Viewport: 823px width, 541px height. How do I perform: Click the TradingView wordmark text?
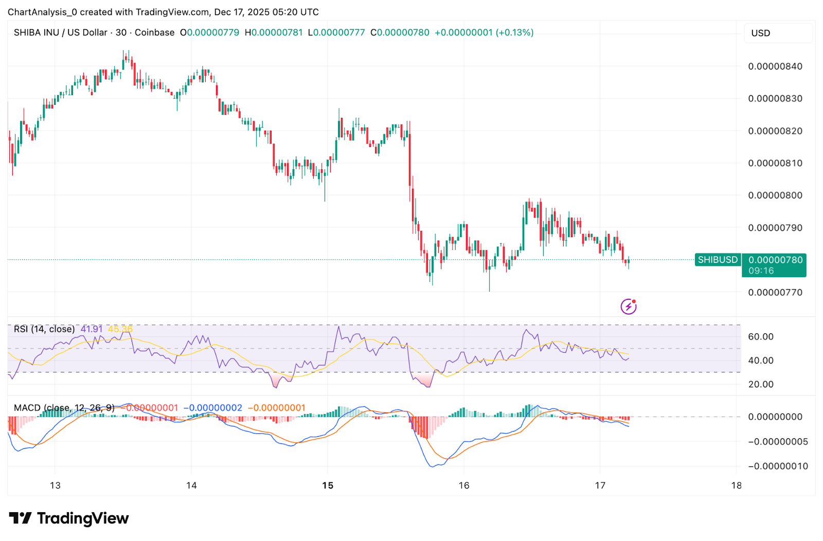pyautogui.click(x=82, y=518)
